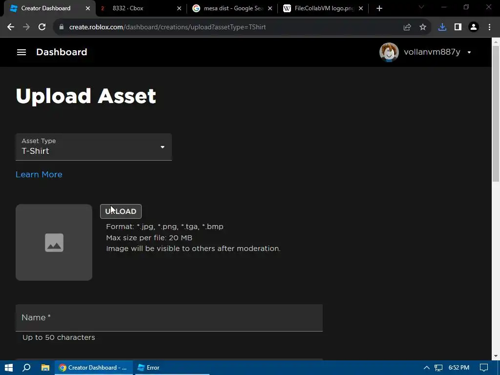Focus the Name input field

pos(169,317)
